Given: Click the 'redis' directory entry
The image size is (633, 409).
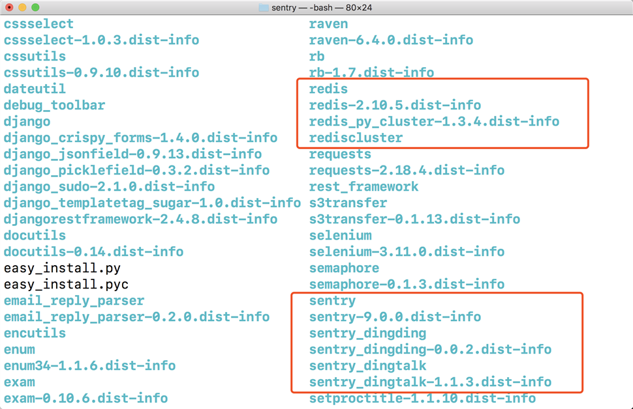Looking at the screenshot, I should point(329,89).
